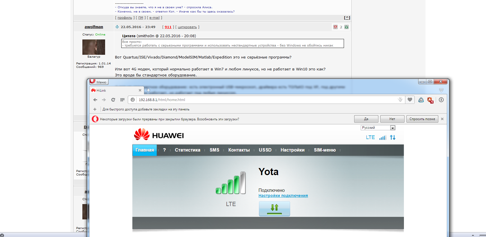Dismiss the downloads notification bar
This screenshot has width=486, height=237.
click(442, 119)
